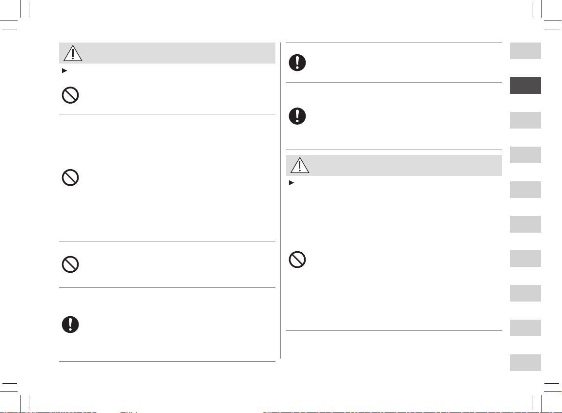Select the fifth side tab from the top
Screen dimensions: 562x413
pos(525,190)
